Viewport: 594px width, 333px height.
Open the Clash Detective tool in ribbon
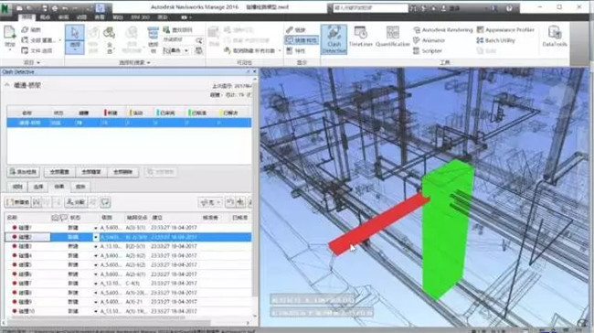(334, 39)
